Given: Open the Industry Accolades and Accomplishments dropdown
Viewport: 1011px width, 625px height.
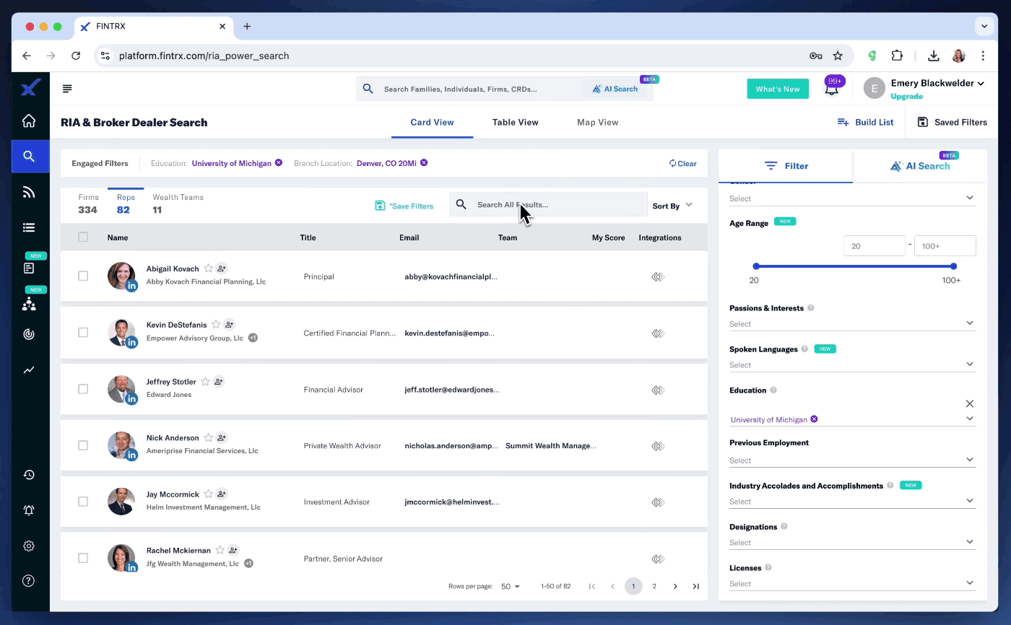Looking at the screenshot, I should [852, 501].
